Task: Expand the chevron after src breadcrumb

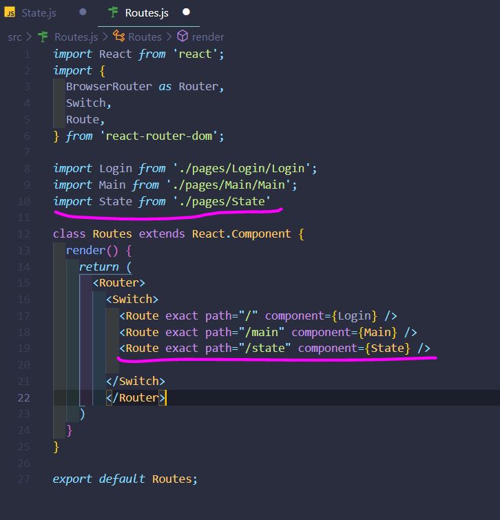Action: pyautogui.click(x=29, y=37)
